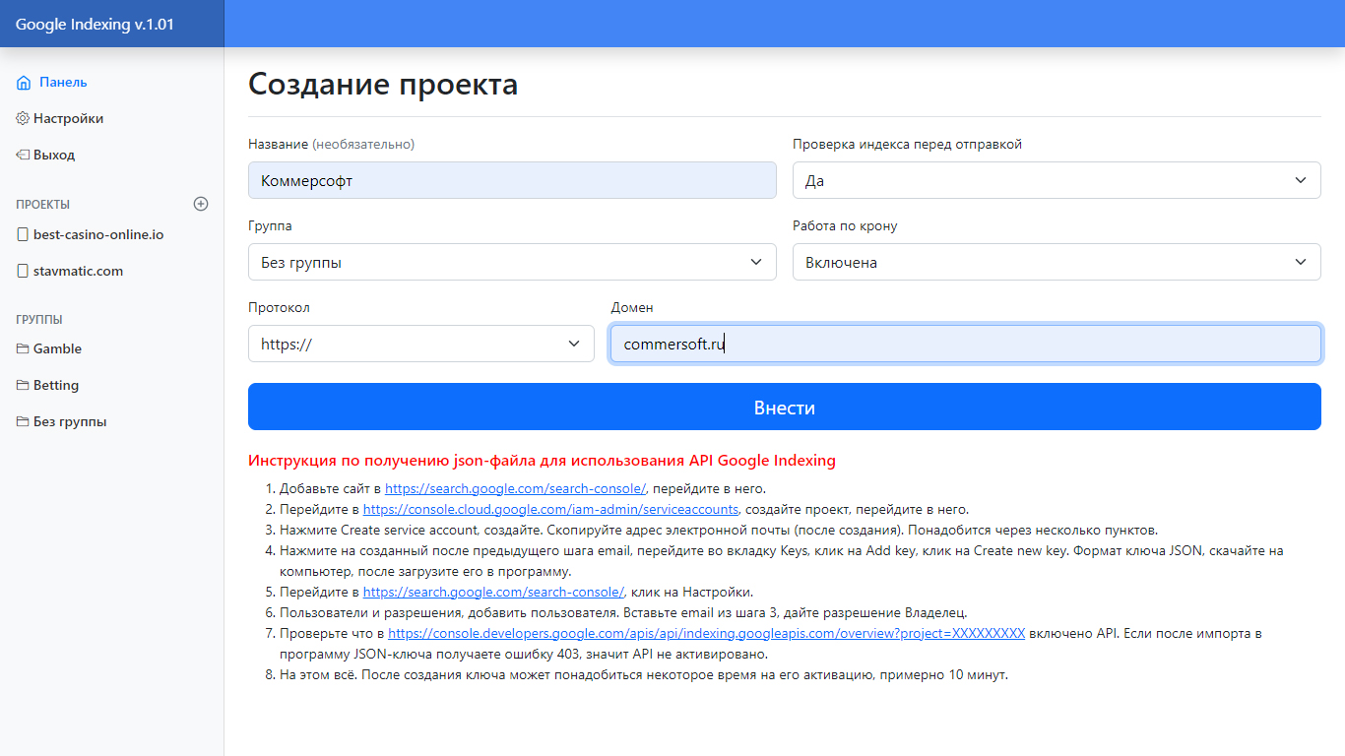Click the Название input field with Коммерсофт
The height and width of the screenshot is (756, 1345).
click(512, 180)
